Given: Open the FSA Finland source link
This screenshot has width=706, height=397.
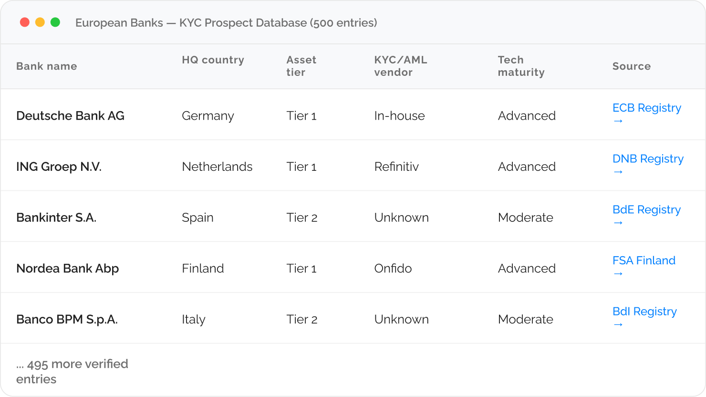Looking at the screenshot, I should [x=644, y=261].
